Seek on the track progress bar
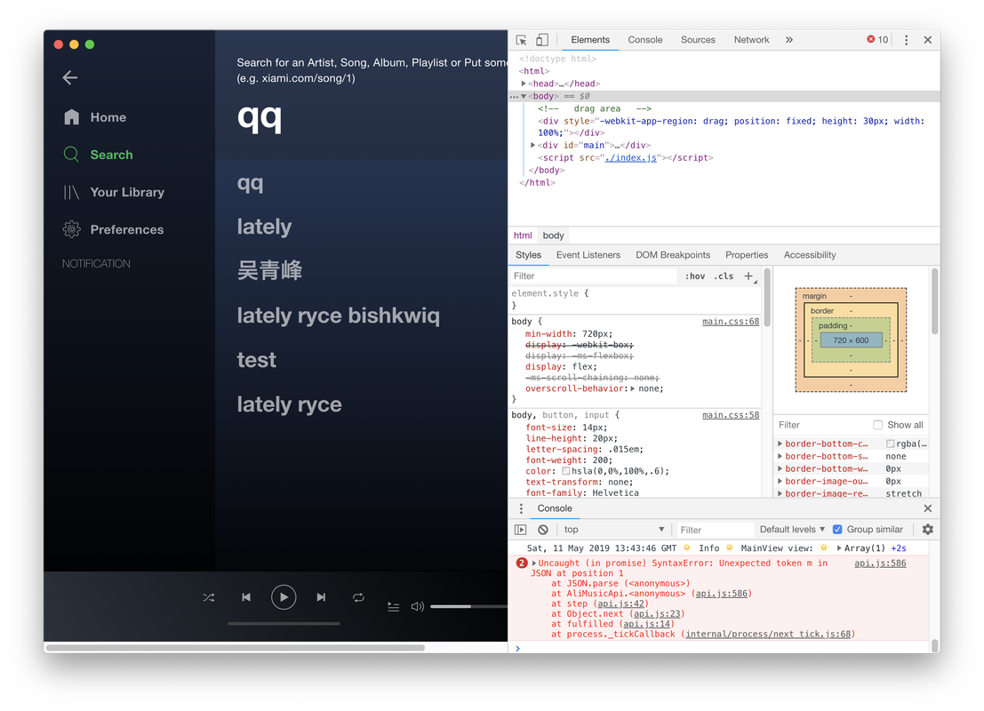This screenshot has width=984, height=711. click(284, 624)
